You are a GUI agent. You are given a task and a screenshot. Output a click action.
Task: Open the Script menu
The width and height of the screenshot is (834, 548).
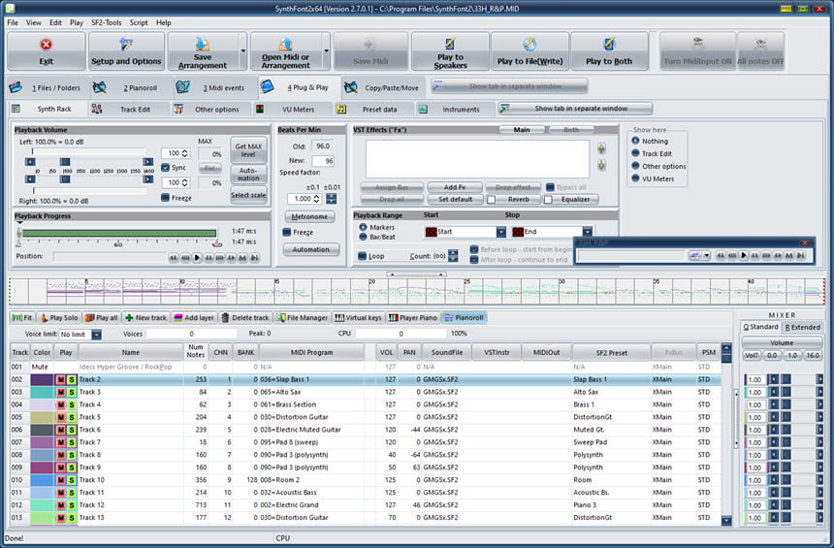pos(139,23)
